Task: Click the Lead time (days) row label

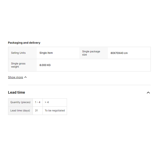Action: pos(20,111)
